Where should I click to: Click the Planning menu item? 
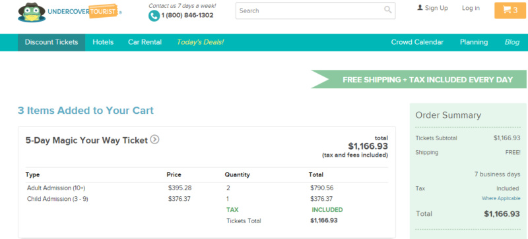474,42
